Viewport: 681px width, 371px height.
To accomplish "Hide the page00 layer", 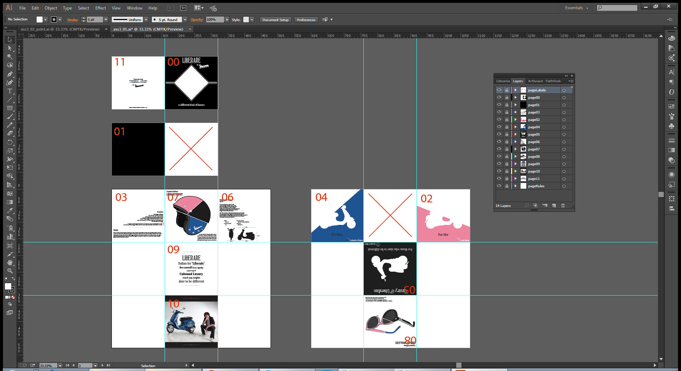I will (x=499, y=97).
